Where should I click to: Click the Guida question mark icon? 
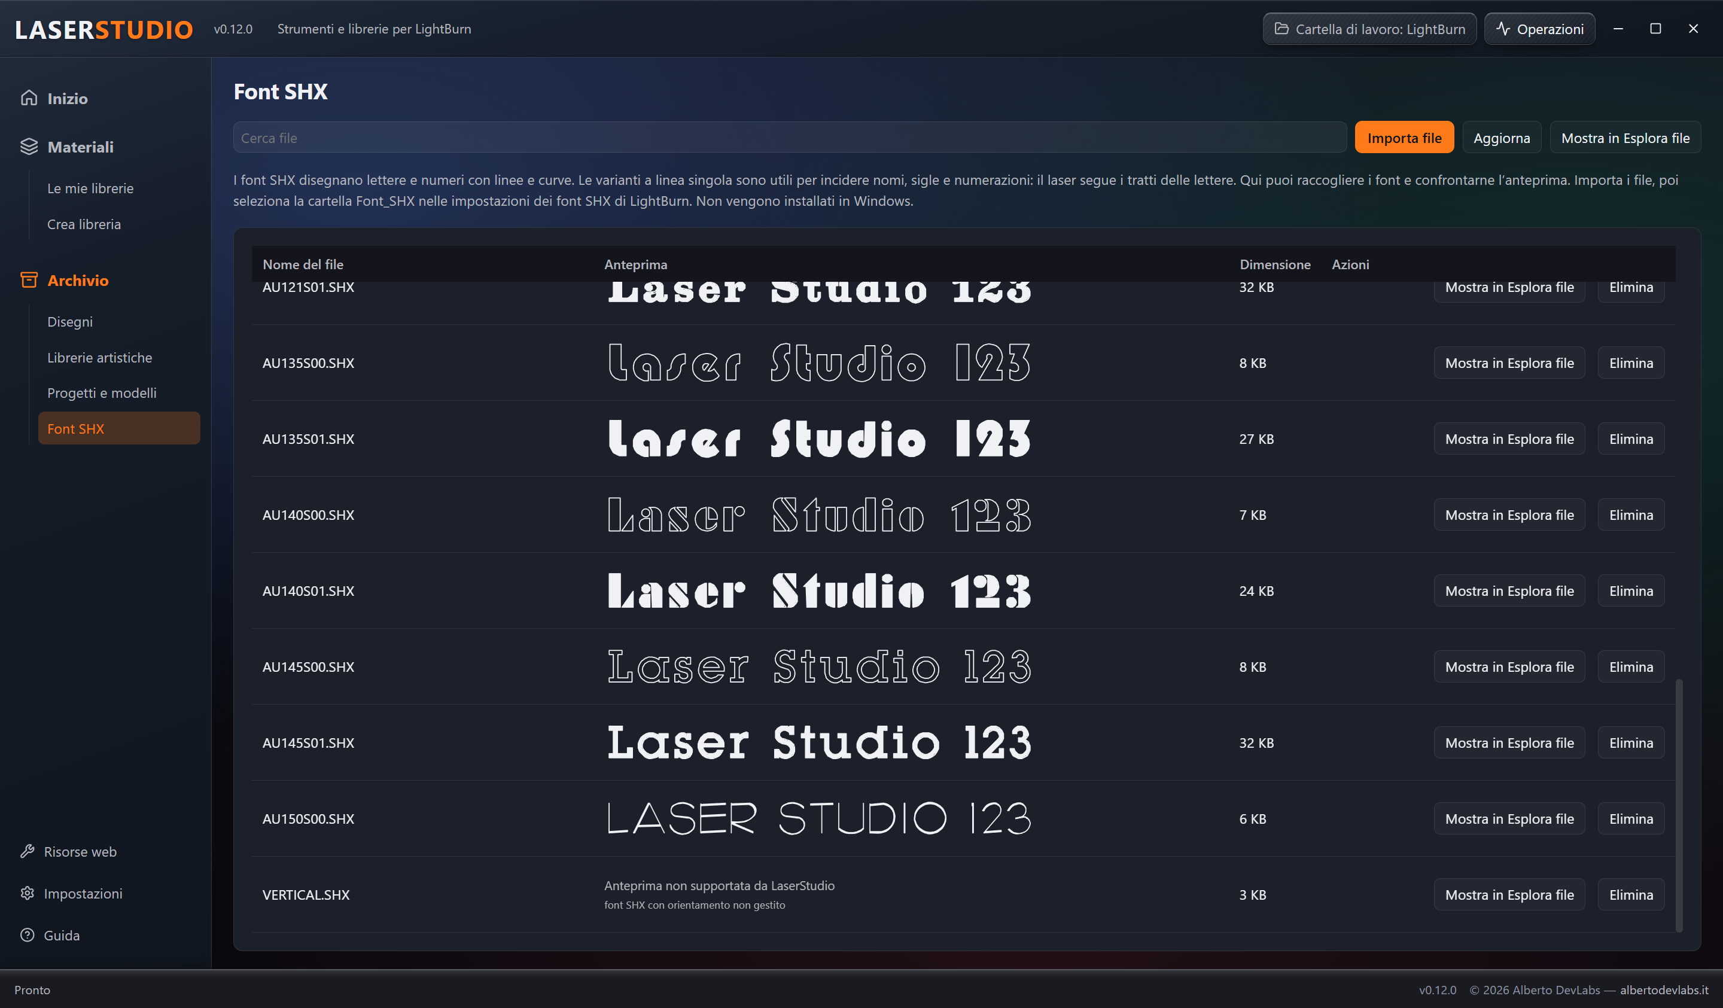click(x=28, y=934)
